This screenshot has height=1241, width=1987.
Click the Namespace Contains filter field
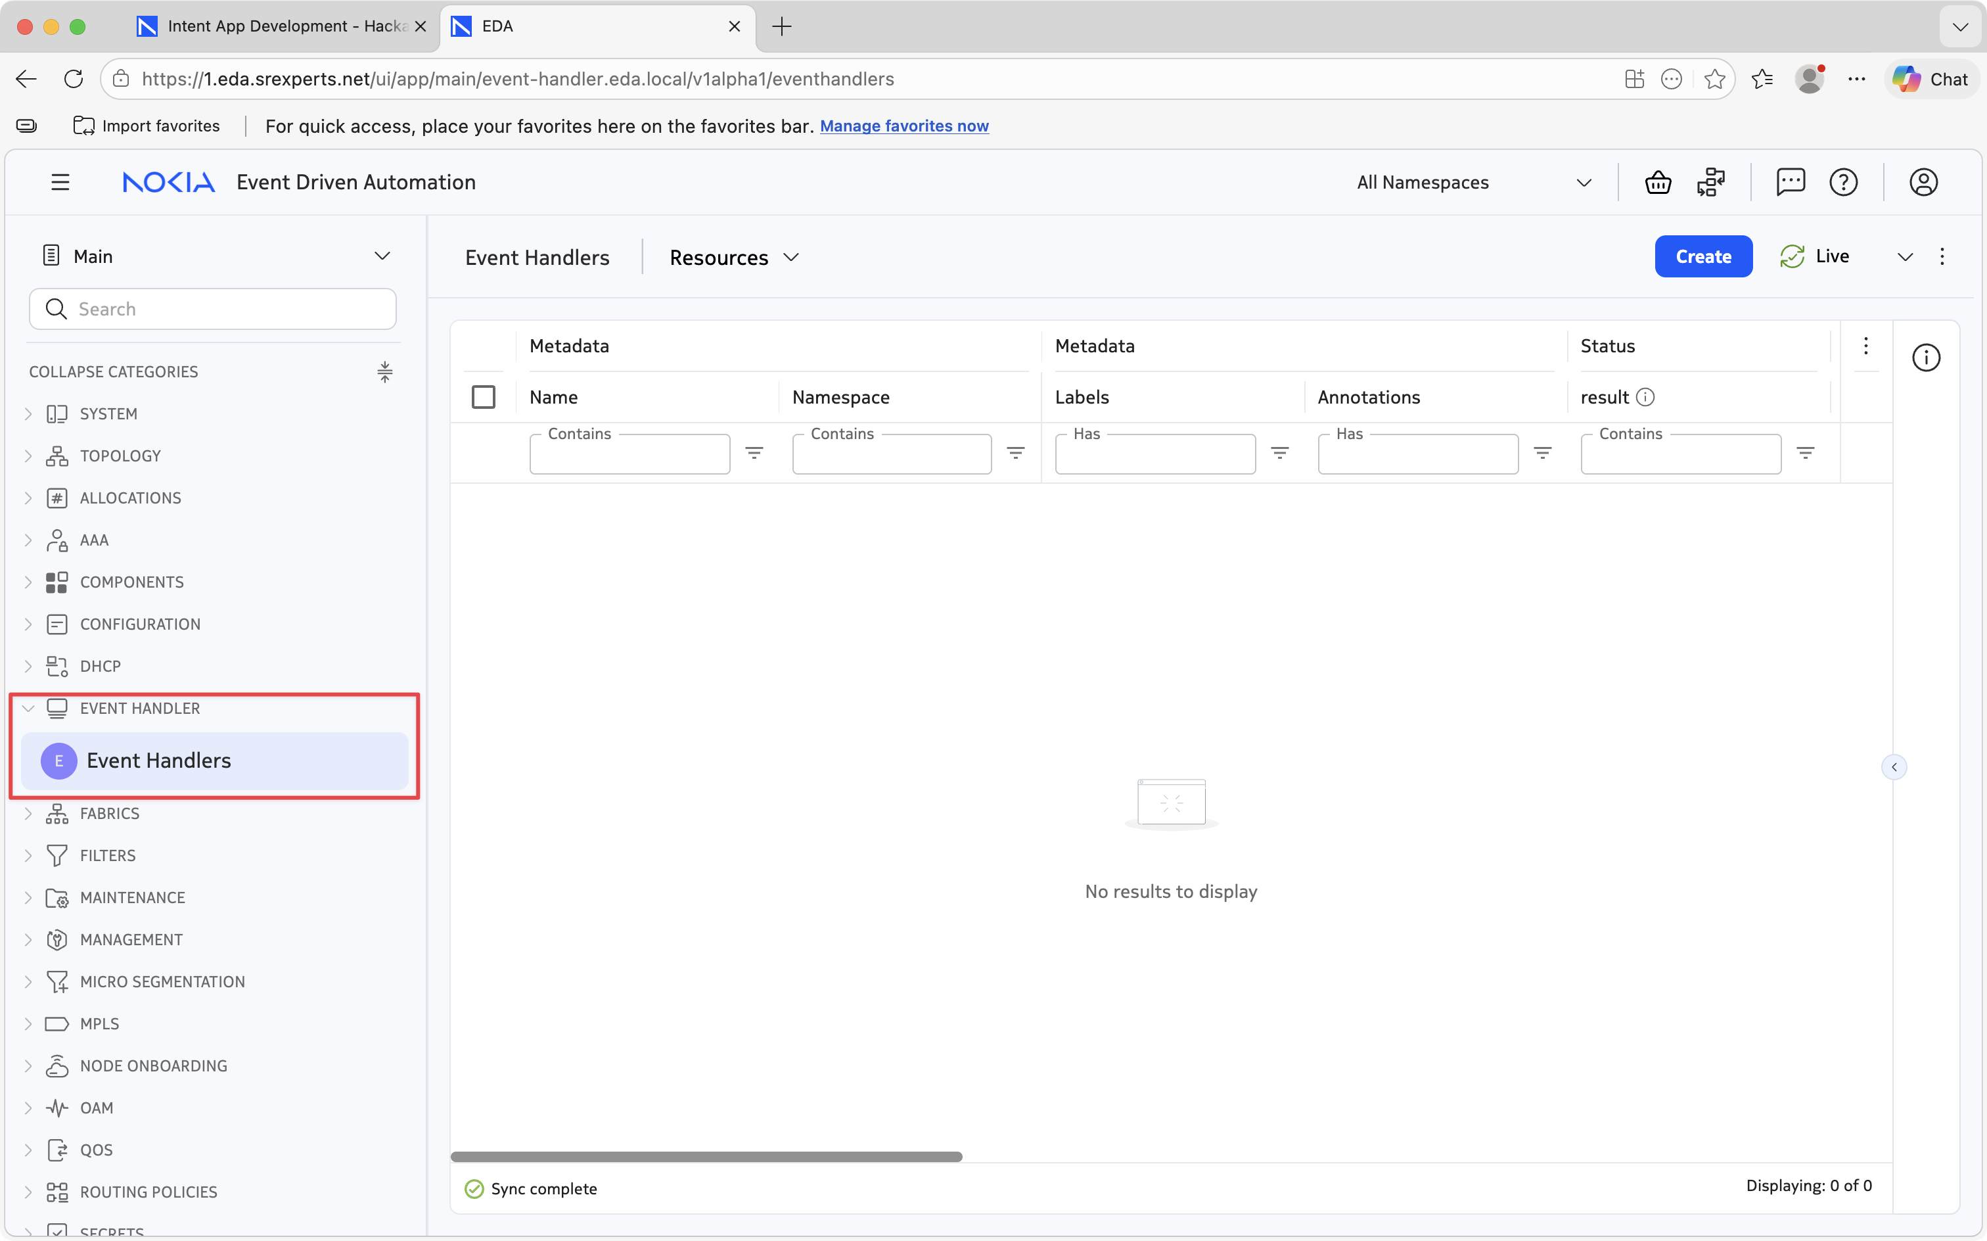coord(892,454)
